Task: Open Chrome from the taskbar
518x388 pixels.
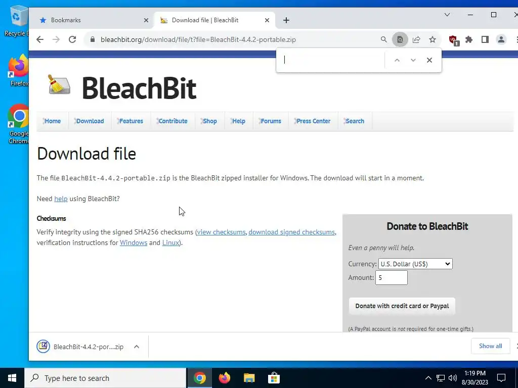Action: click(x=199, y=378)
